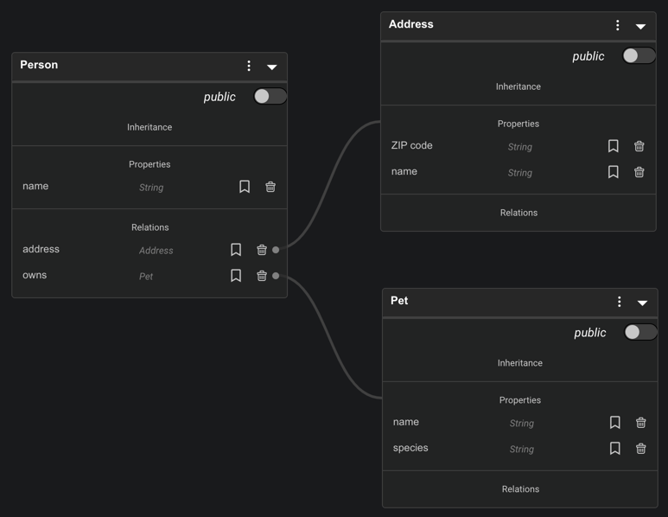Viewport: 668px width, 517px height.
Task: Select the Pet node title
Action: tap(399, 301)
